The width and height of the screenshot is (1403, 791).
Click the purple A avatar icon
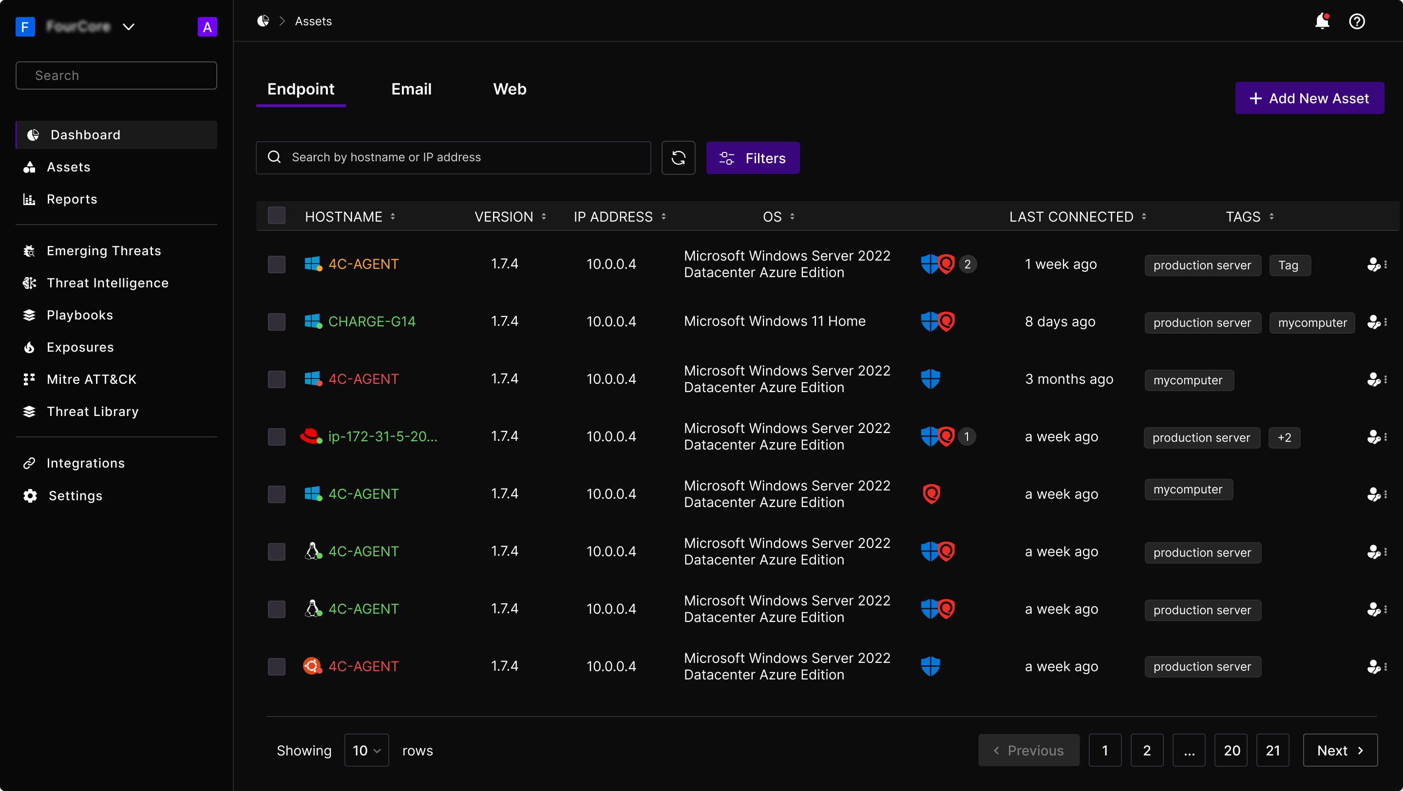point(207,27)
